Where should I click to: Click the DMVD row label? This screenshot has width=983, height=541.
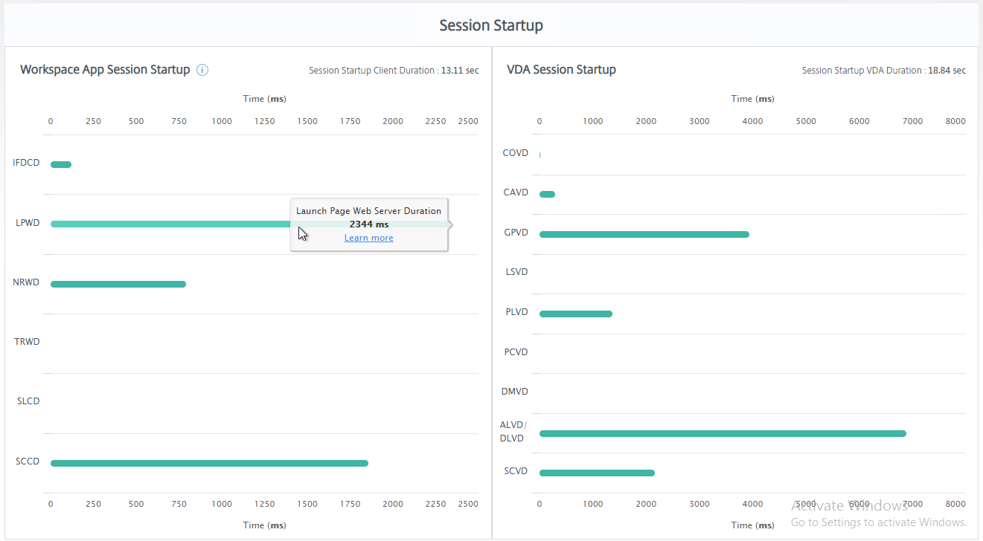point(516,392)
